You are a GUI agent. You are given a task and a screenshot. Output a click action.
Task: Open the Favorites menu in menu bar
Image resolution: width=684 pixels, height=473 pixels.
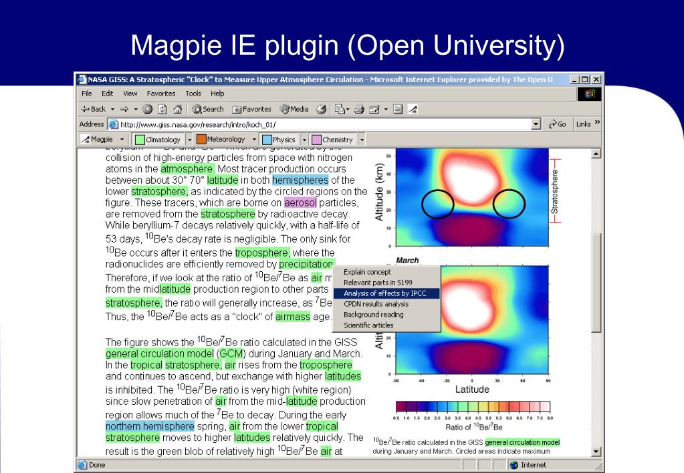coord(160,94)
